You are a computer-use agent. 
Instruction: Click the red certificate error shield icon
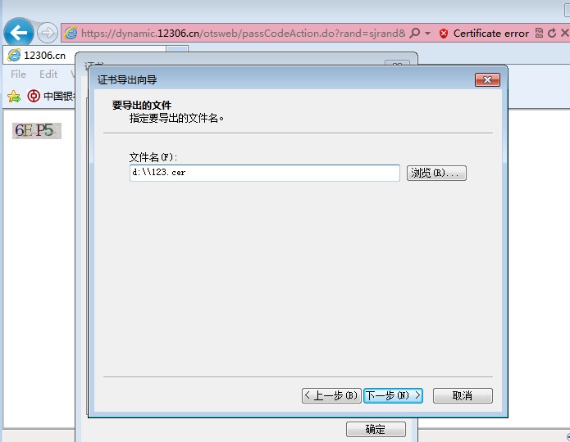tap(444, 34)
